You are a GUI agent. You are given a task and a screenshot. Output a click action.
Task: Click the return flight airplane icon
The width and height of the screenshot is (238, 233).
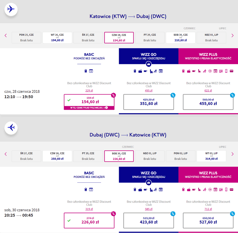(11, 128)
